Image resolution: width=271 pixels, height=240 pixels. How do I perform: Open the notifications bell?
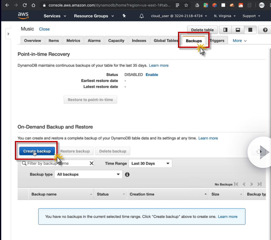[142, 16]
